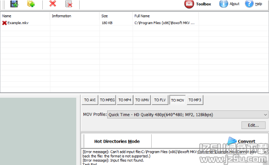This screenshot has height=165, width=269.
Task: Switch to Hot Directories Mode
Action: point(117,141)
